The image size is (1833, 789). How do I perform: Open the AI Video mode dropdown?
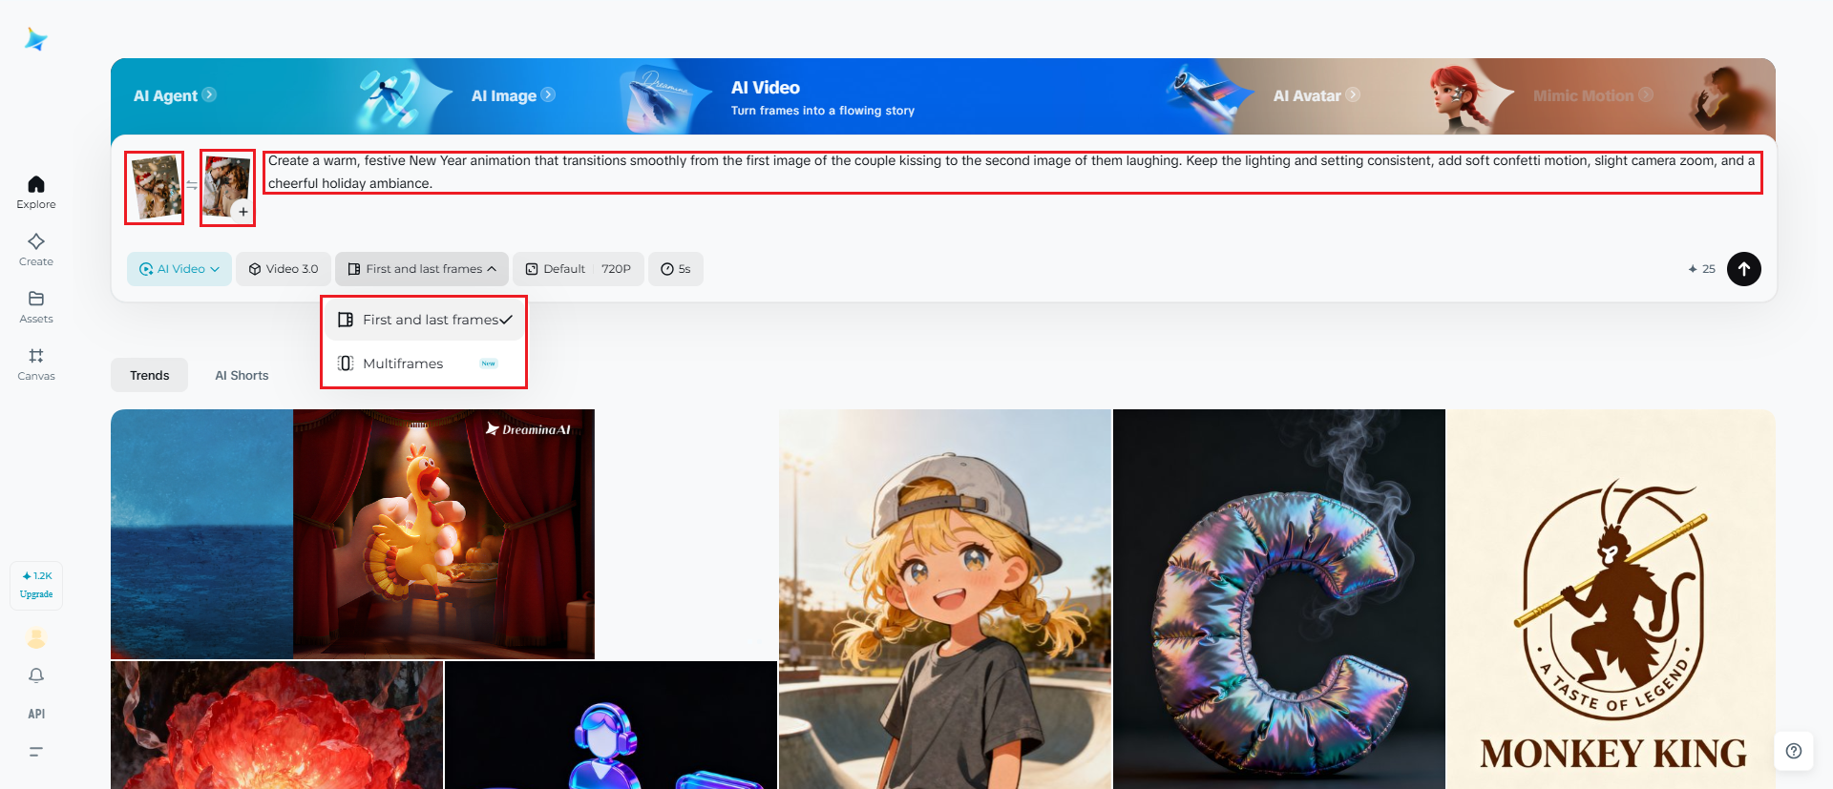tap(179, 269)
